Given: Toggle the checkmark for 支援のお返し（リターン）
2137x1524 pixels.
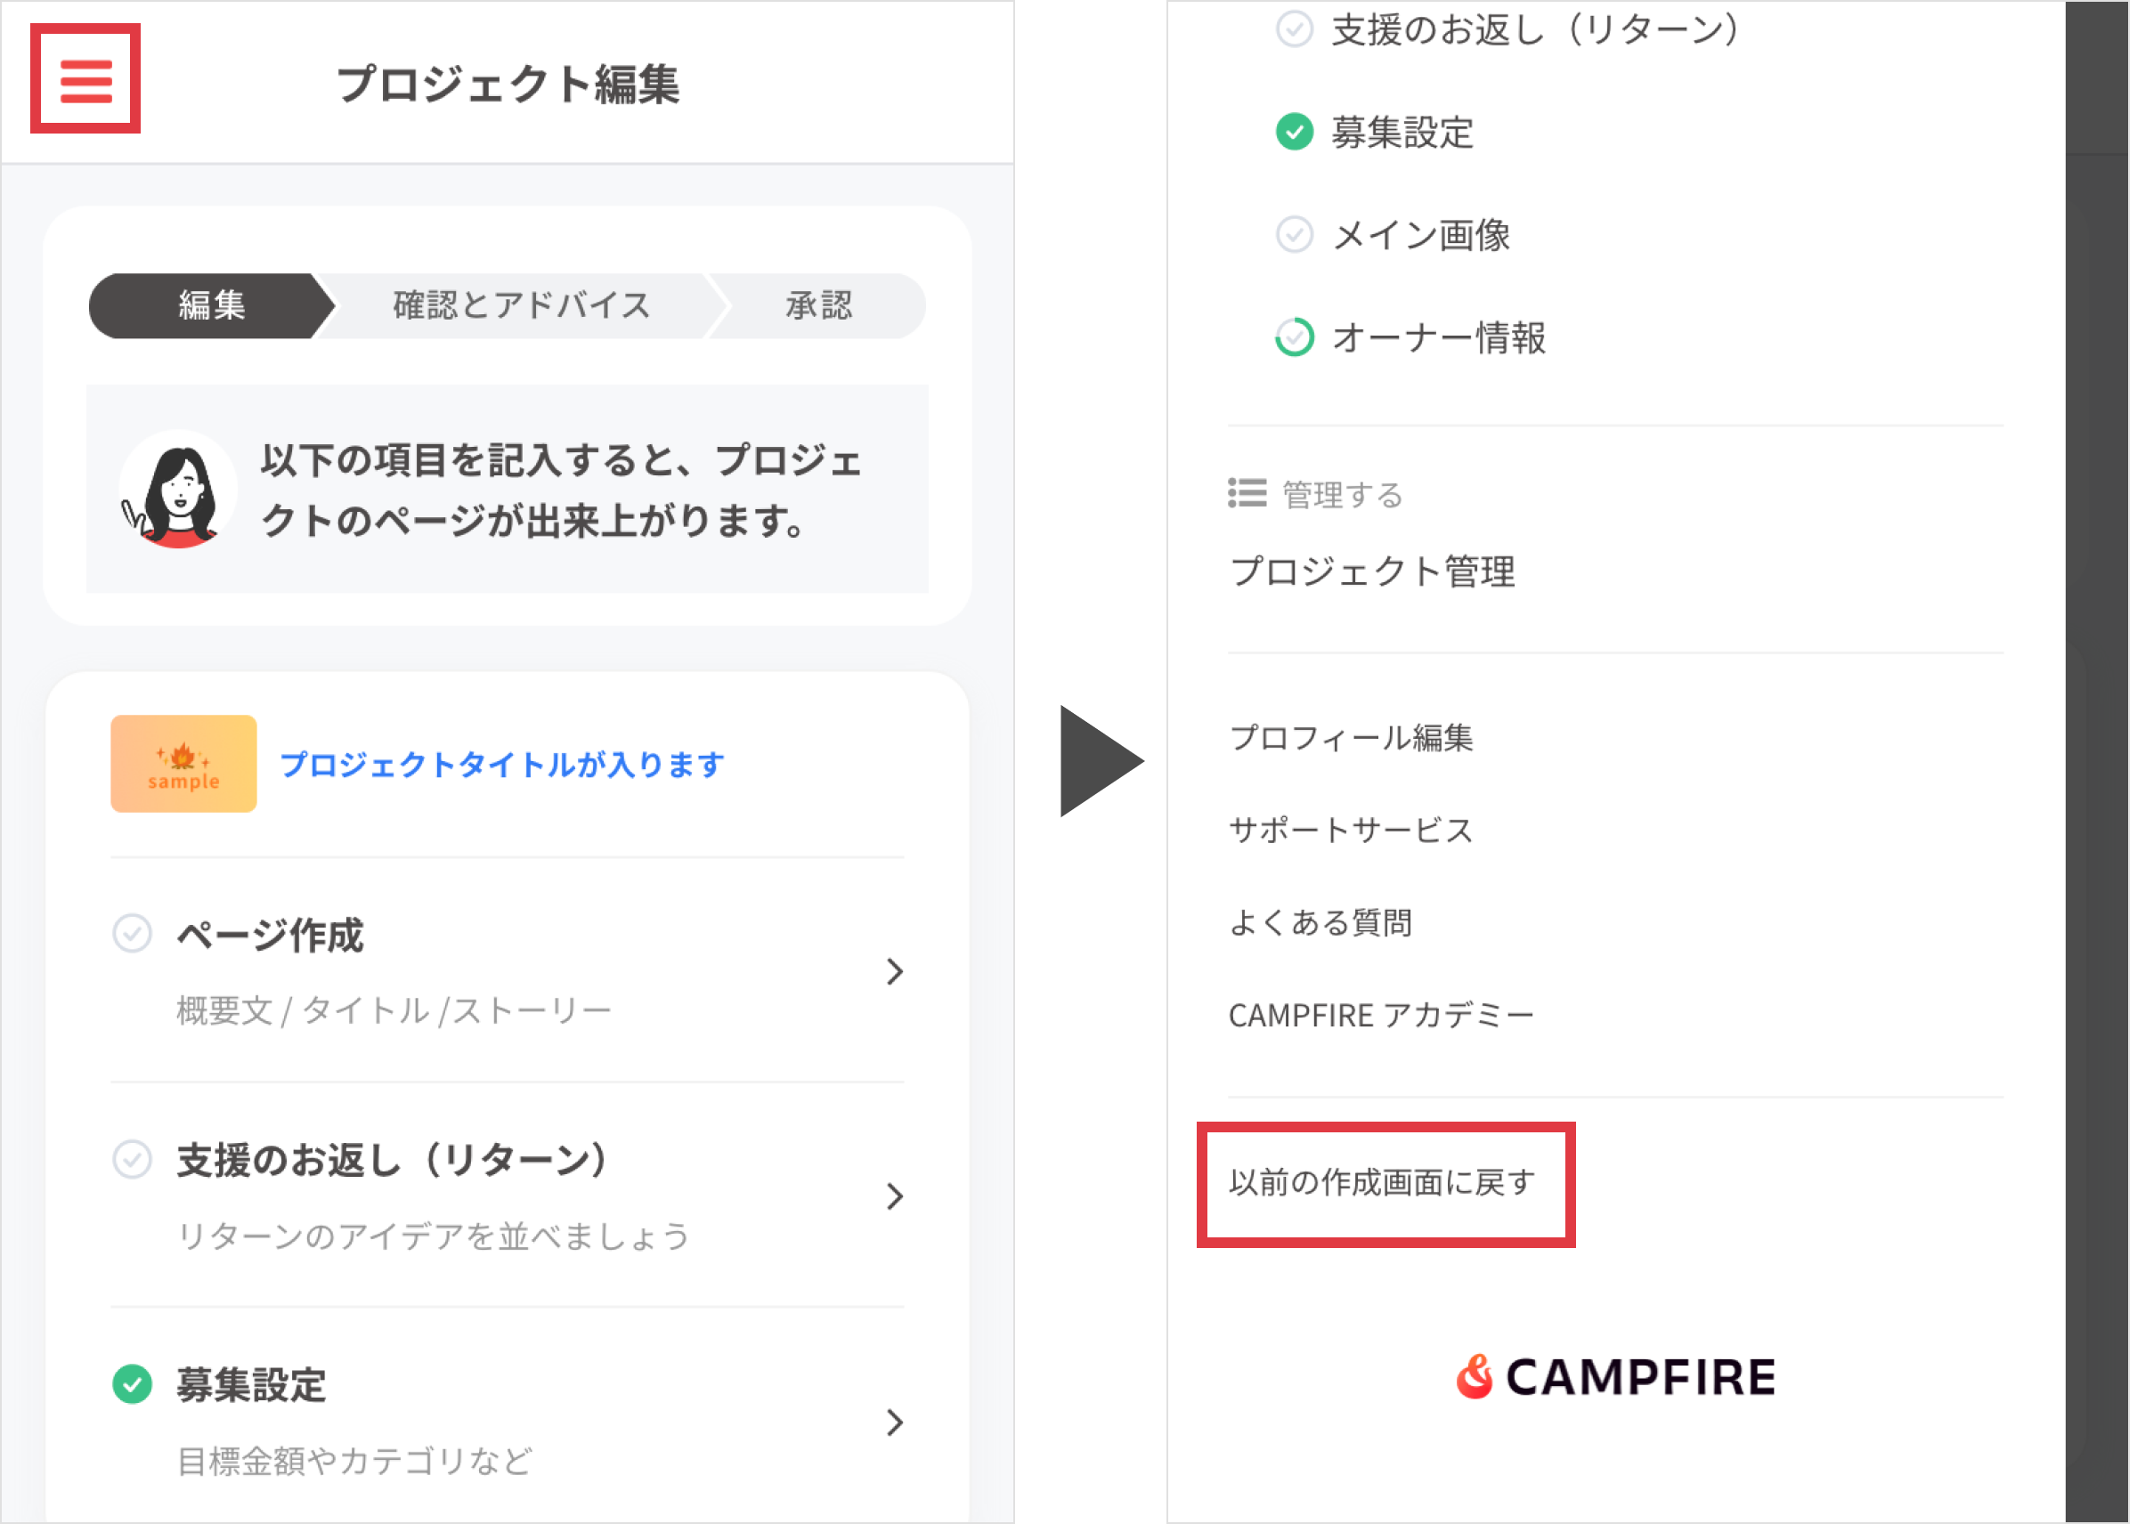Looking at the screenshot, I should click(x=134, y=1160).
